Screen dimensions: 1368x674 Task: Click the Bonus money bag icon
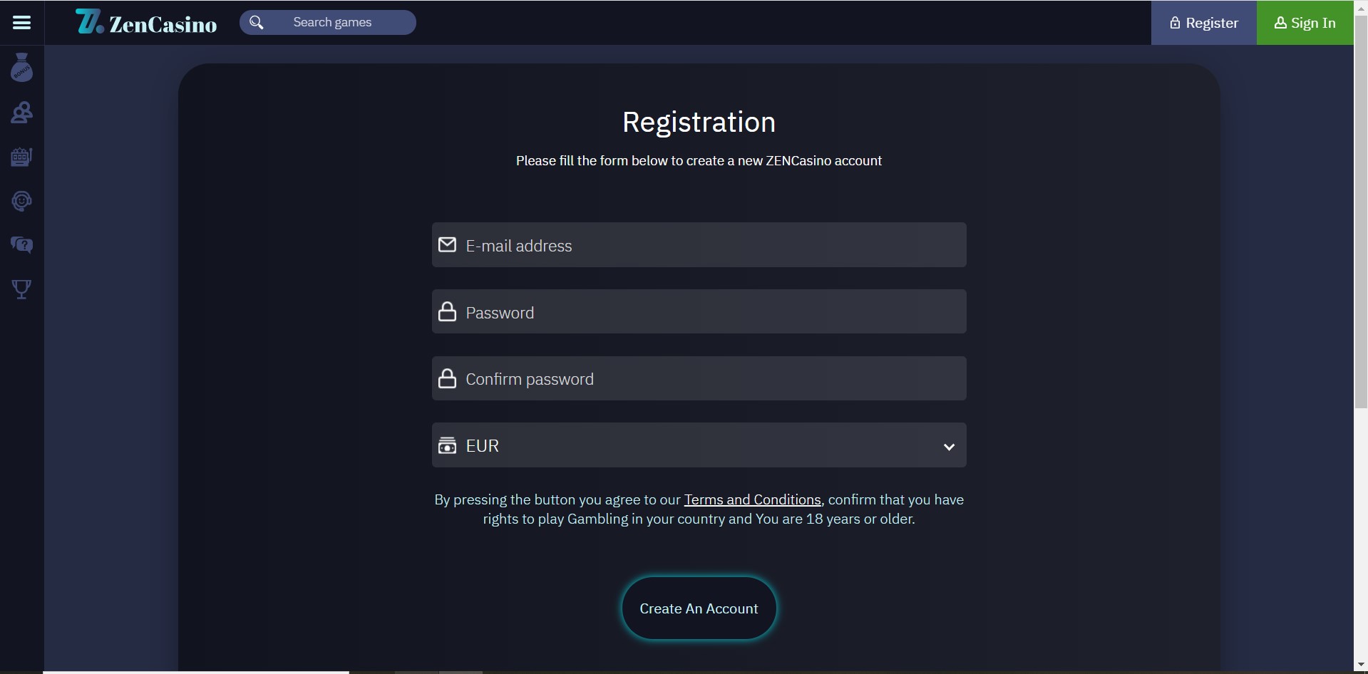(x=22, y=68)
